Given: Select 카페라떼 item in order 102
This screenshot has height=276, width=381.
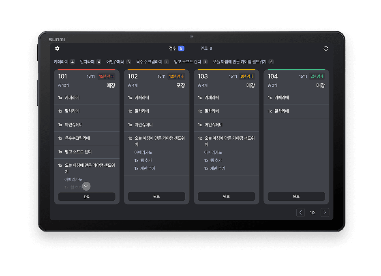Looking at the screenshot, I should (x=156, y=98).
